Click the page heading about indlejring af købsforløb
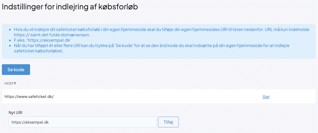The width and height of the screenshot is (318, 133). point(70,7)
